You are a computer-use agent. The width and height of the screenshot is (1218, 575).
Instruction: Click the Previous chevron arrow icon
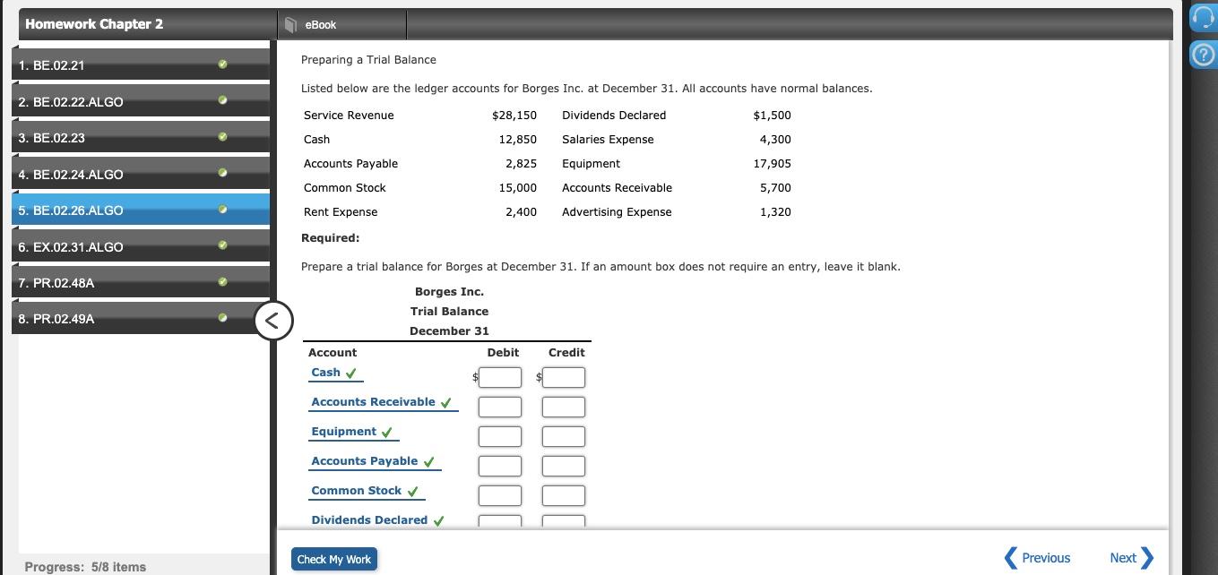[x=1012, y=557]
